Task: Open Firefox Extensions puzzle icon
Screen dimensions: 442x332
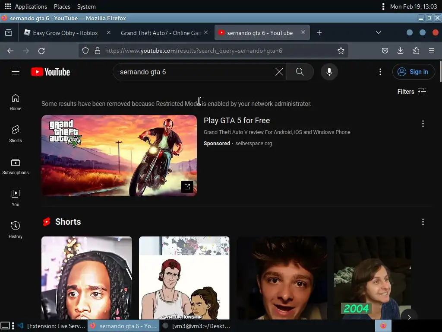Action: pos(416,51)
